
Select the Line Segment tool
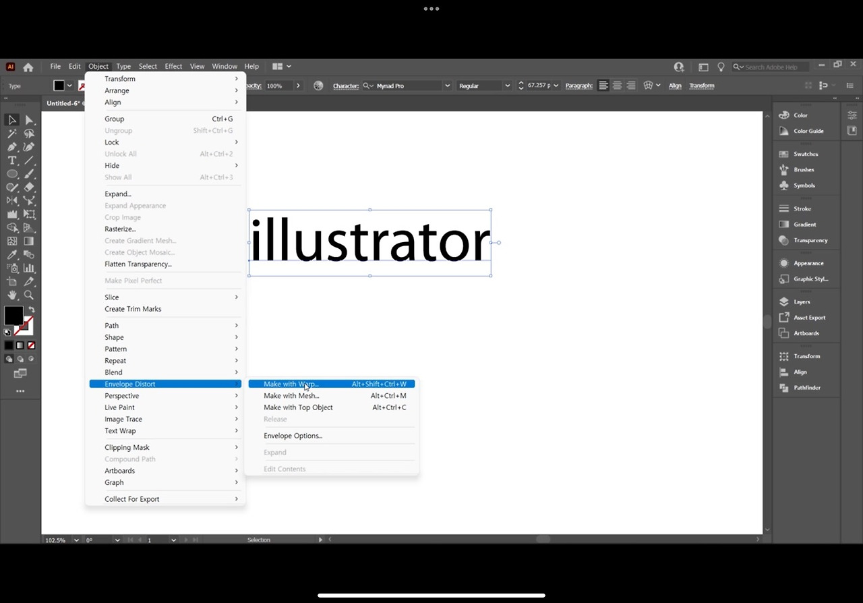click(29, 161)
